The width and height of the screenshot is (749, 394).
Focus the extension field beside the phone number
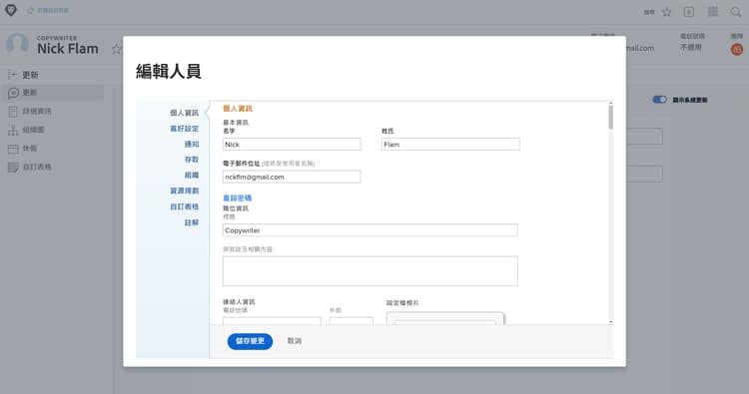pos(351,321)
